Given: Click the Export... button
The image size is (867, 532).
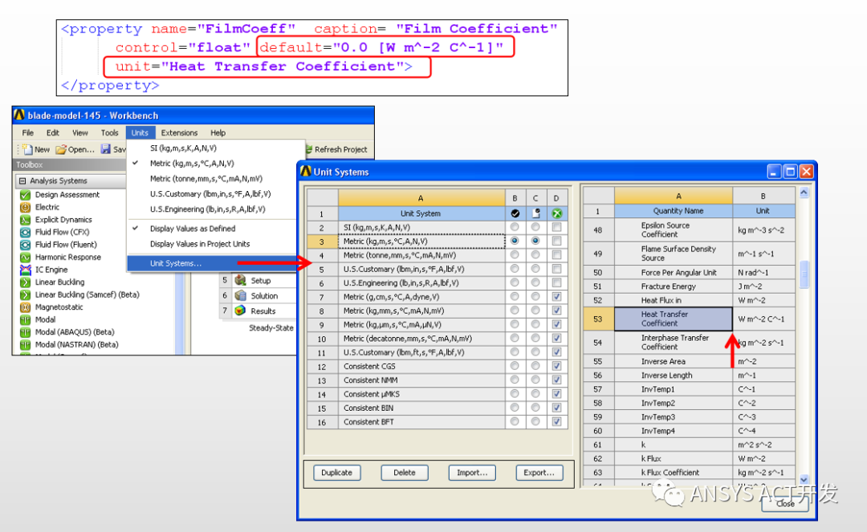Looking at the screenshot, I should coord(539,473).
